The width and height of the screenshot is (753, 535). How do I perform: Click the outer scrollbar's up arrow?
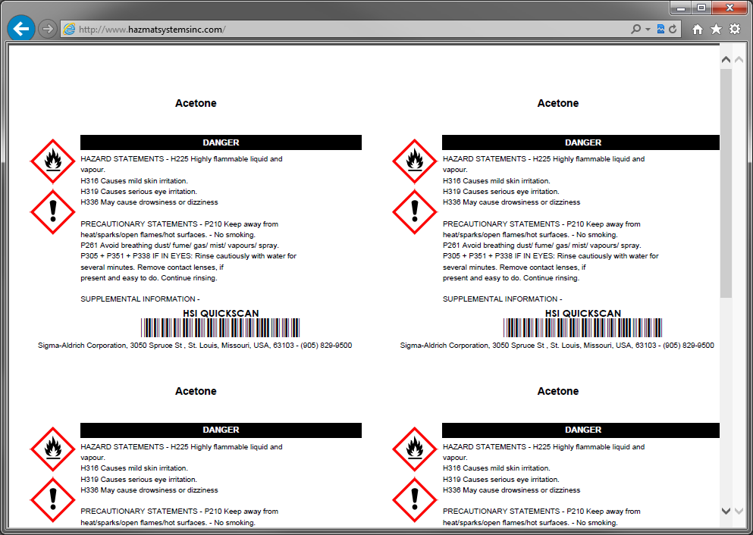(x=739, y=60)
